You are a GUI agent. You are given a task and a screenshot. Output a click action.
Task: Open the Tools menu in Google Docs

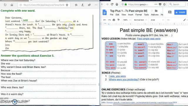tap(146, 15)
